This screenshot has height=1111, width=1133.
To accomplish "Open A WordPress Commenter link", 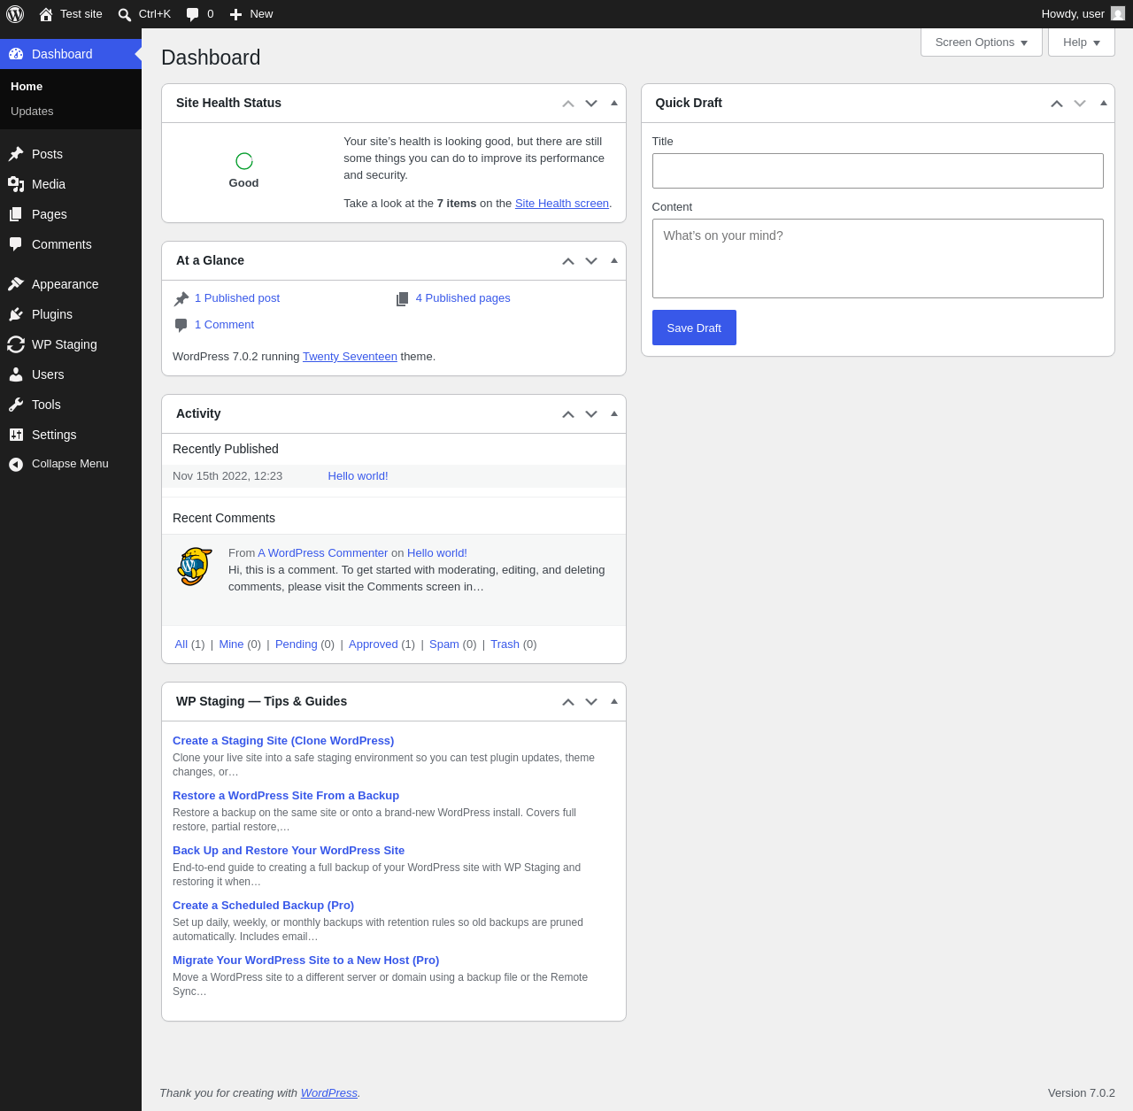I will click(x=323, y=553).
